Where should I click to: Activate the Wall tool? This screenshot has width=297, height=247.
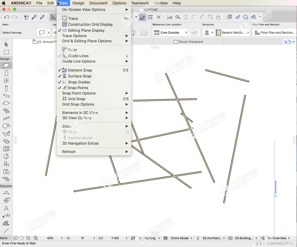click(6, 66)
